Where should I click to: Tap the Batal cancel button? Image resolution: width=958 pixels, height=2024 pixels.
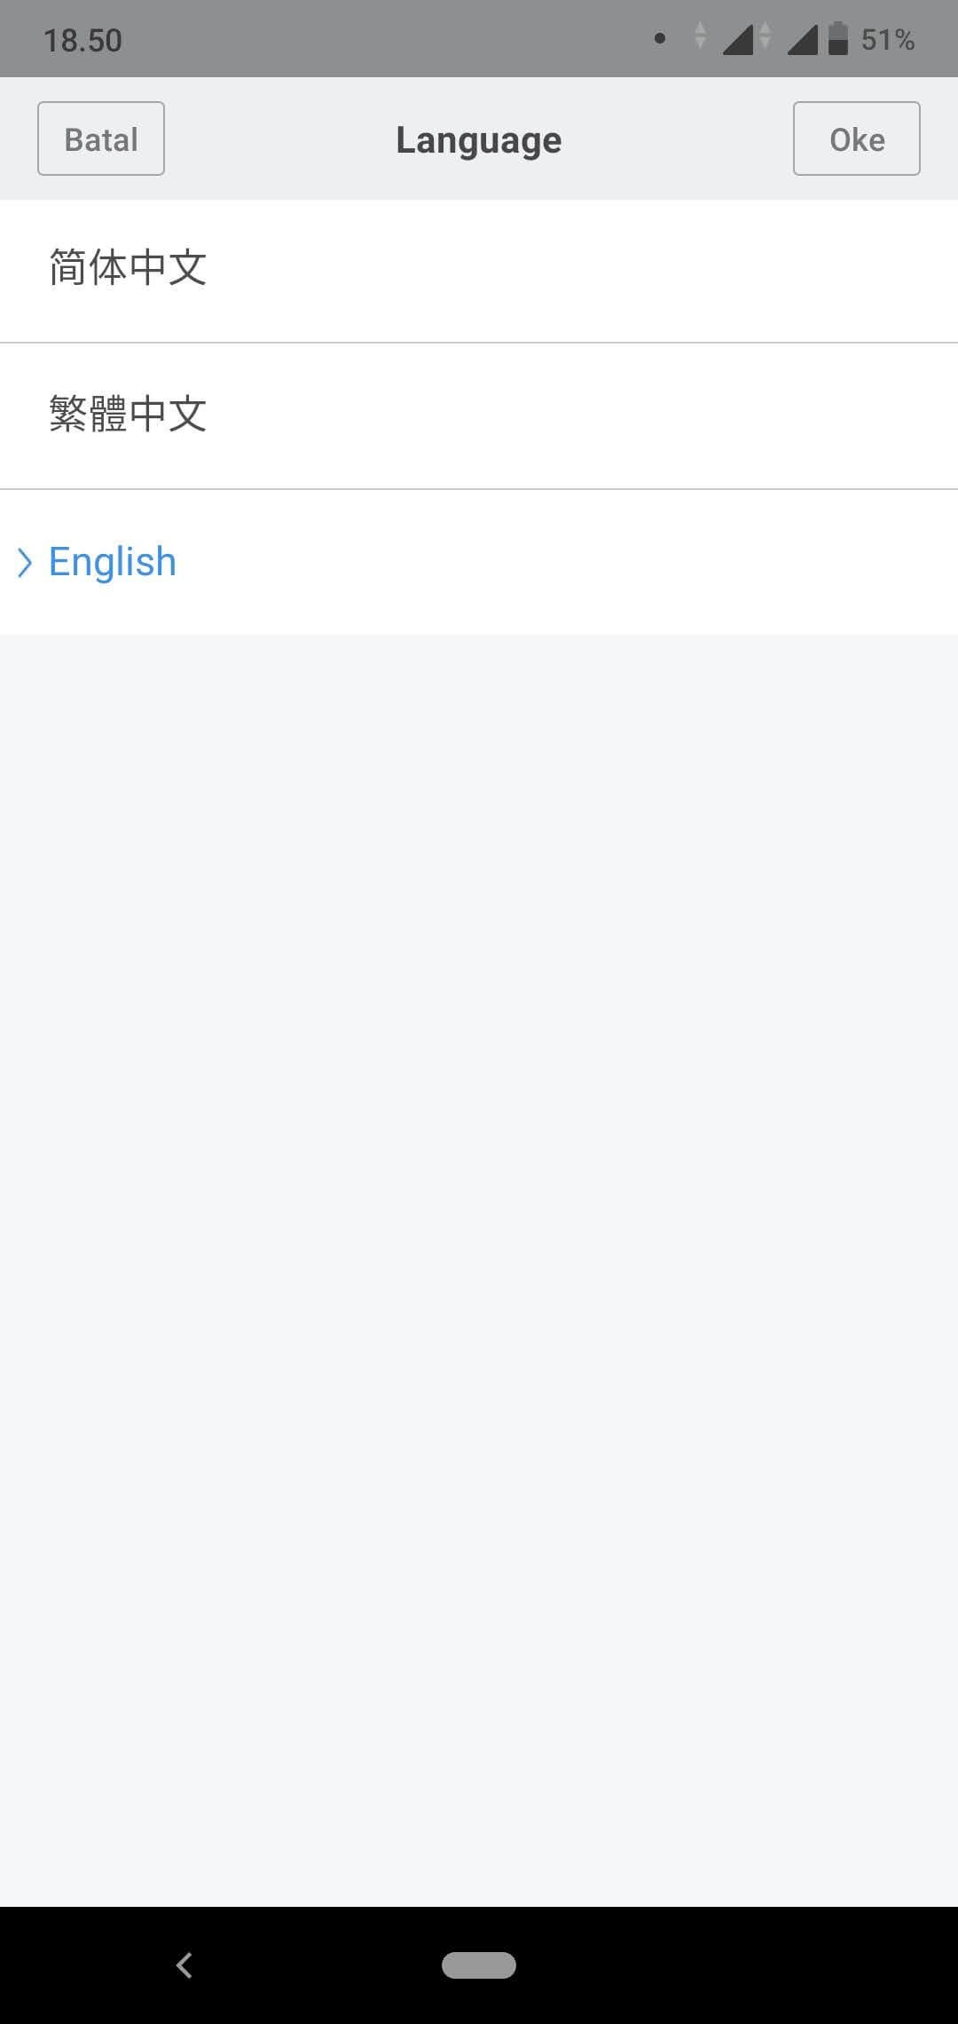pyautogui.click(x=101, y=138)
